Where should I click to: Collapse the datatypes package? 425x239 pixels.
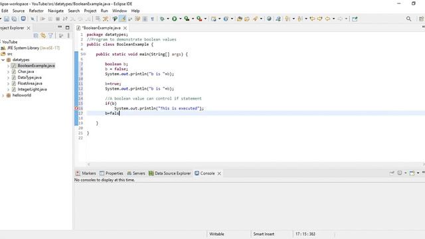(3, 60)
